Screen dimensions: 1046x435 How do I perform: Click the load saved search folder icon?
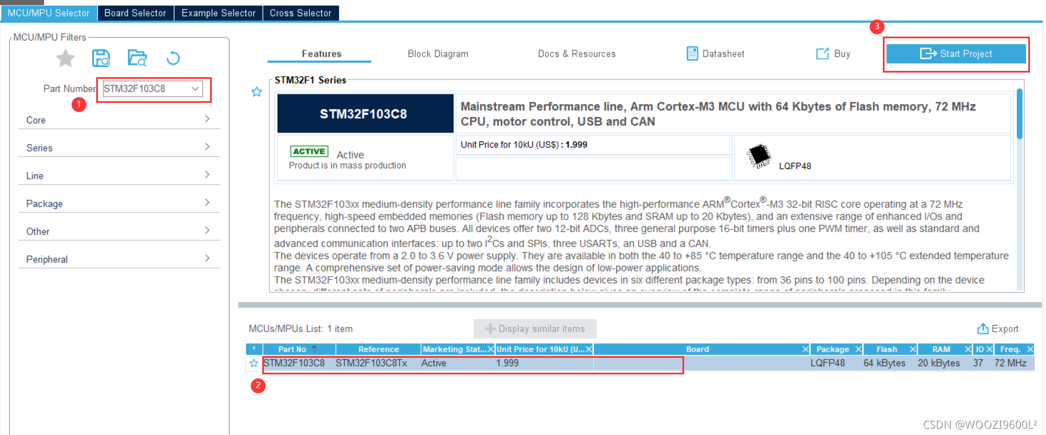tap(137, 58)
